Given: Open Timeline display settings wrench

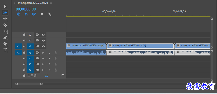Looking at the screenshot, I should click(49, 14).
